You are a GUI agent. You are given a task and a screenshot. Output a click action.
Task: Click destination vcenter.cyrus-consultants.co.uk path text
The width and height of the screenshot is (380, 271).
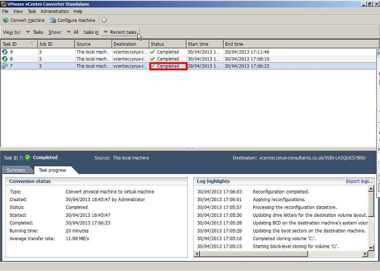click(312, 158)
